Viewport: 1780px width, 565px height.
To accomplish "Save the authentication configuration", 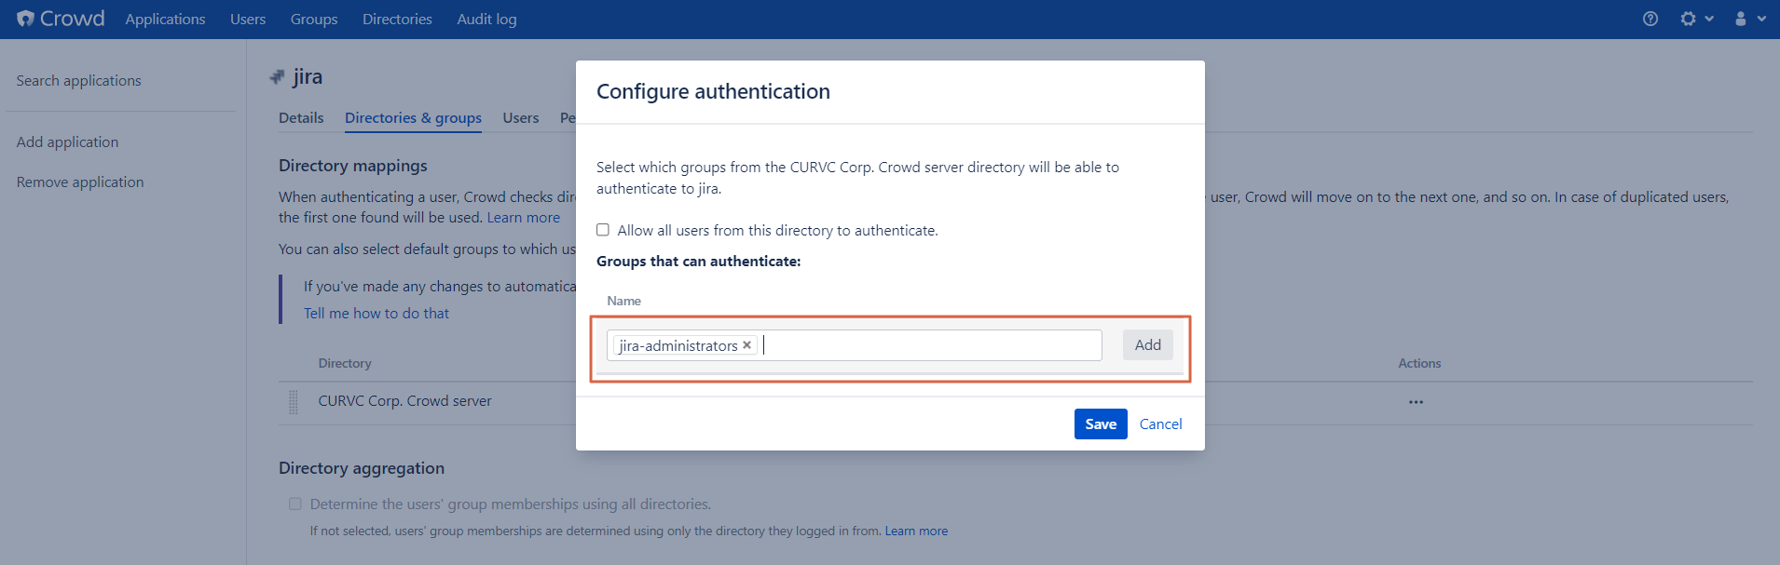I will [1101, 424].
